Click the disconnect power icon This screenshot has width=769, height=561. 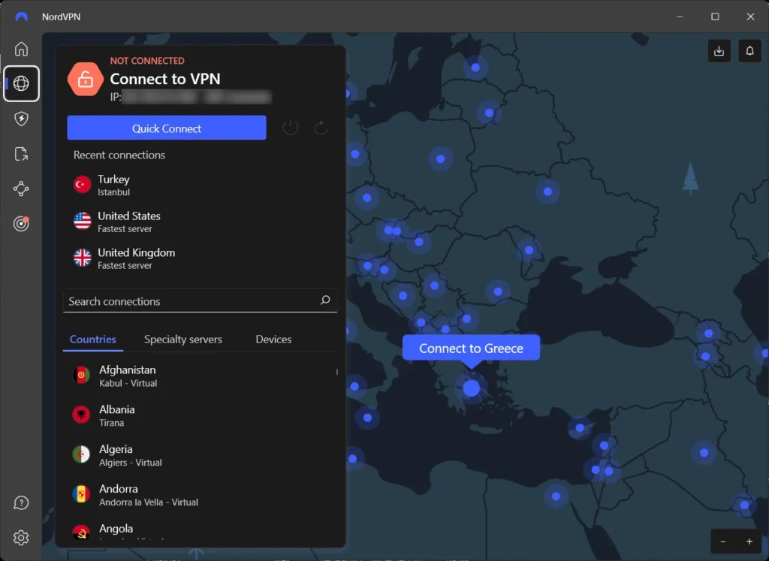click(291, 128)
